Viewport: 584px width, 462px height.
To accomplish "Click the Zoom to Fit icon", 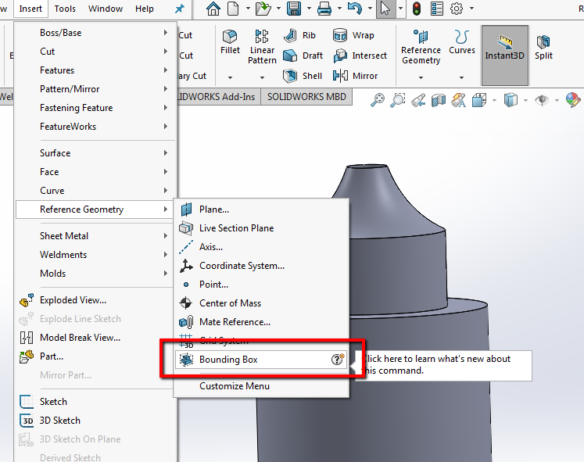I will pyautogui.click(x=378, y=100).
